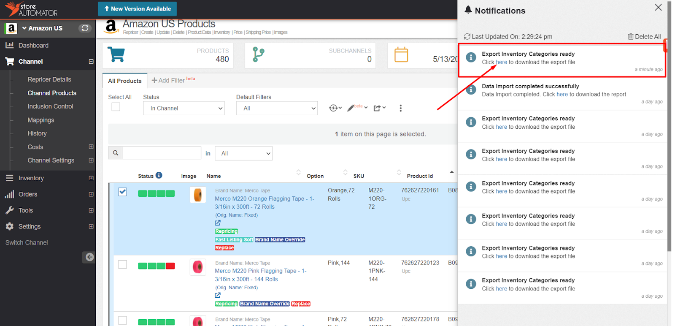Open History in the sidebar

click(37, 133)
